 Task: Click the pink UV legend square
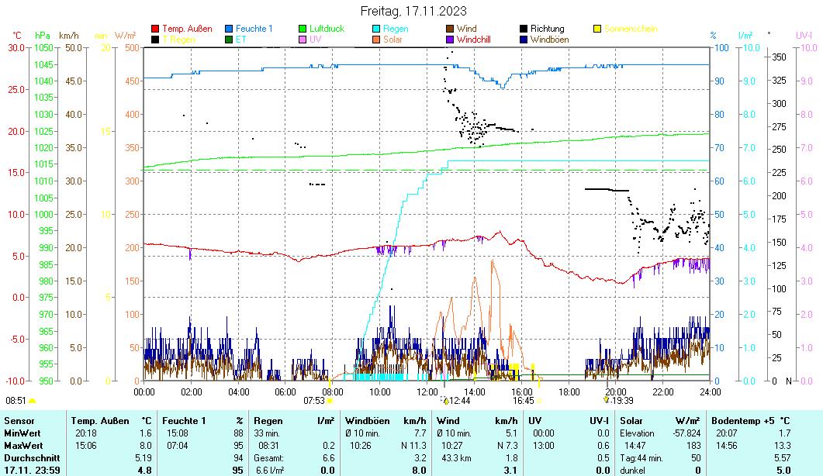coord(303,39)
